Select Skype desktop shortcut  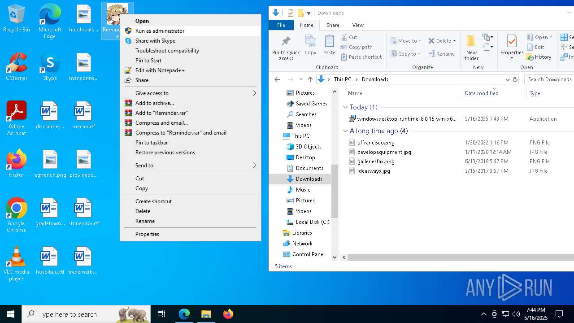coord(50,66)
